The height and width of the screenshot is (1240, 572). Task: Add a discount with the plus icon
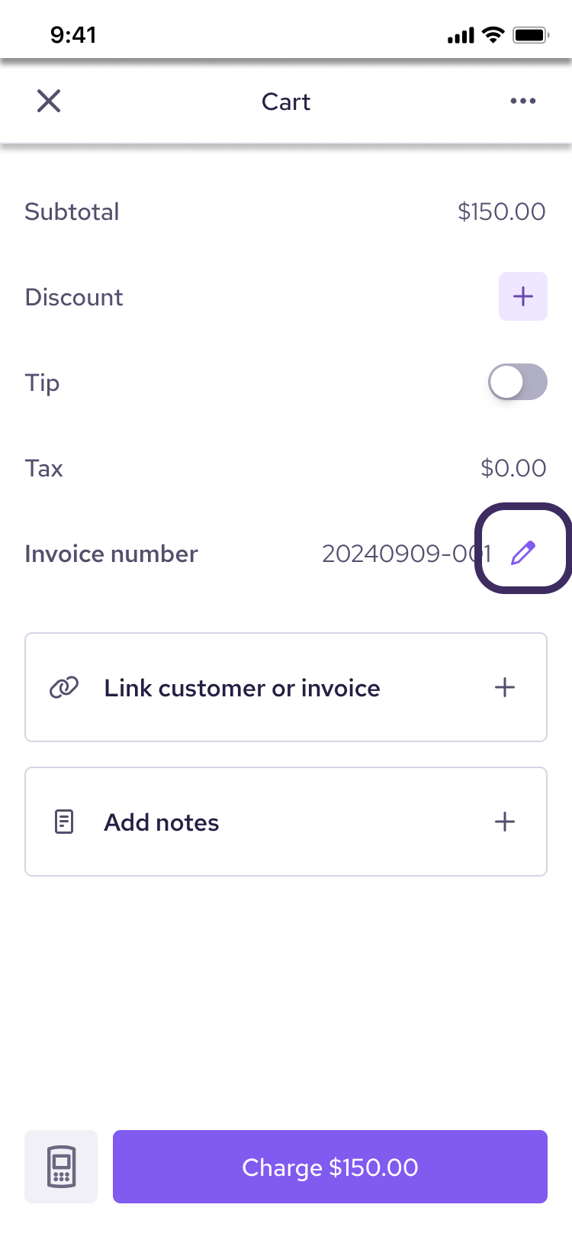pos(523,296)
